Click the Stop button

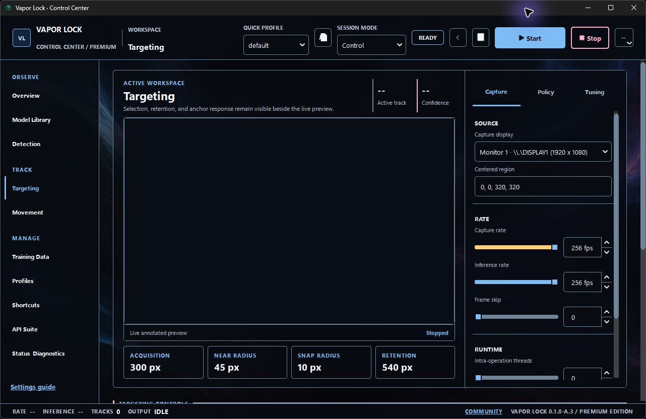tap(590, 38)
